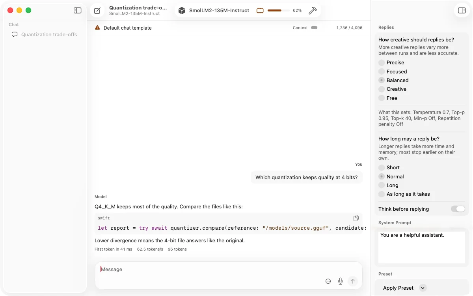Click the 62% memory value
The width and height of the screenshot is (473, 296).
(x=297, y=11)
